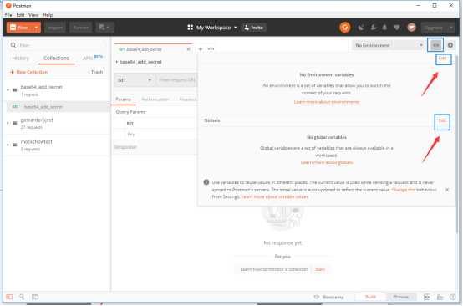
Task: Open the tab options three-dots menu
Action: (x=211, y=49)
